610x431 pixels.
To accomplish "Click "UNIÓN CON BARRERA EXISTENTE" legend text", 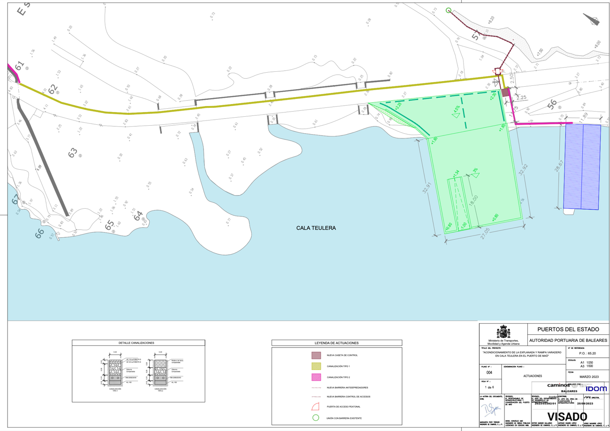I will (x=345, y=418).
